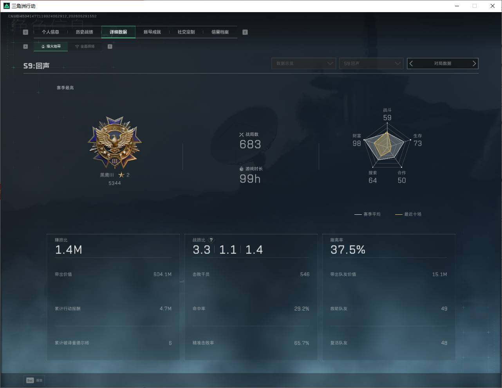Open the 账号成就 tab

click(x=152, y=32)
